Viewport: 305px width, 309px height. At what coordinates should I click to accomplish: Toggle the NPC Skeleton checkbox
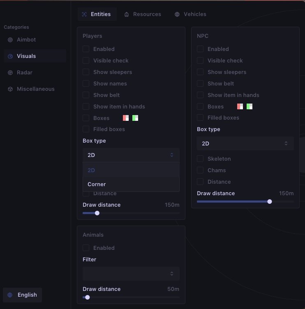(x=200, y=159)
